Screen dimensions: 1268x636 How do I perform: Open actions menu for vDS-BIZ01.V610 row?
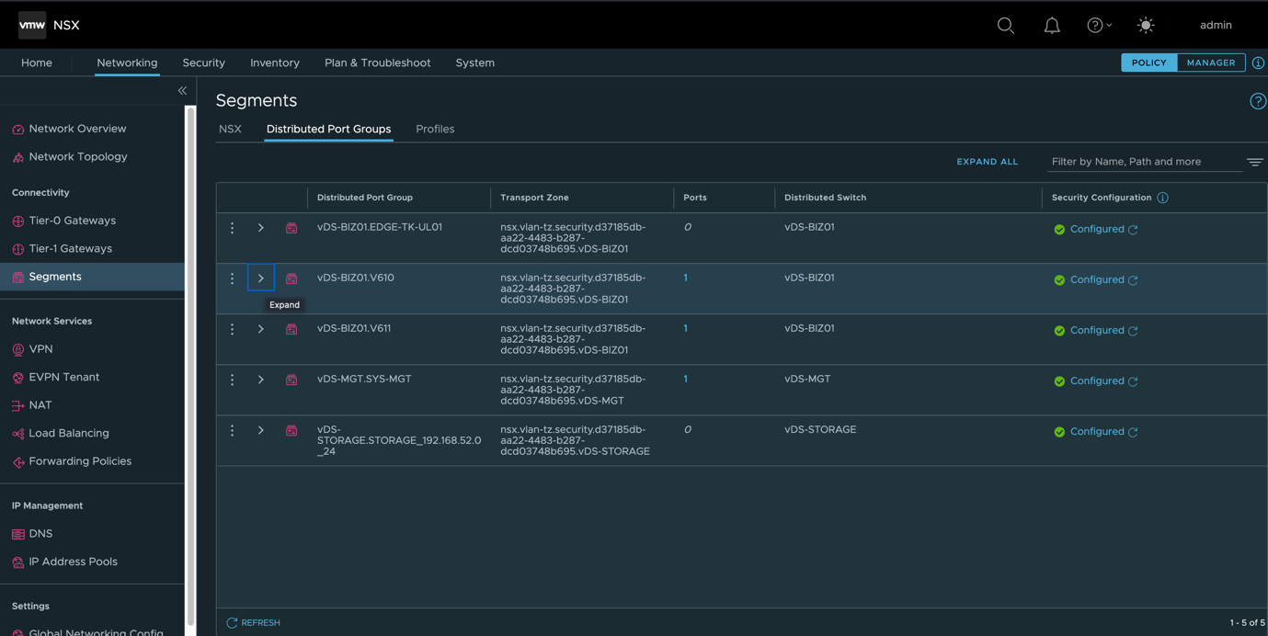(232, 278)
